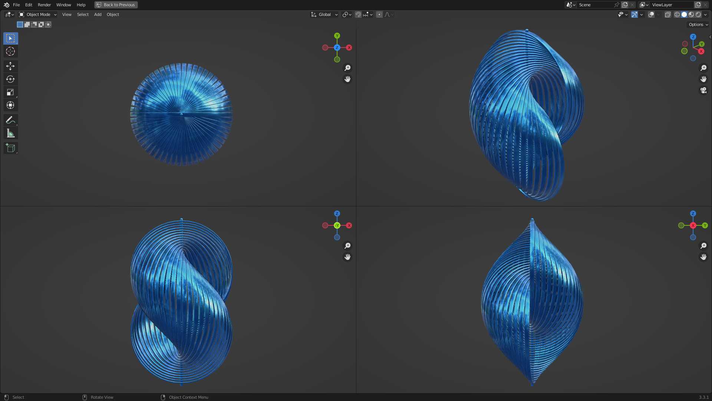Screen dimensions: 712x401
Task: Open snapping options dropdown
Action: click(x=368, y=14)
